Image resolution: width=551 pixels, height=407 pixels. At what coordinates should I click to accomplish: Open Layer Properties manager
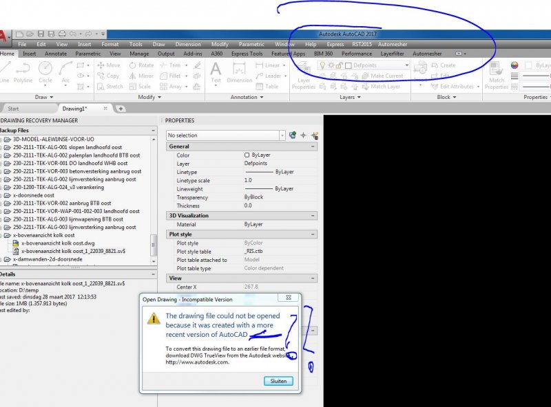(x=304, y=75)
